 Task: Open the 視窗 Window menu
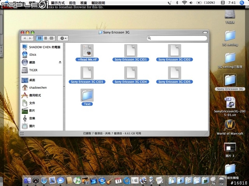(84, 3)
